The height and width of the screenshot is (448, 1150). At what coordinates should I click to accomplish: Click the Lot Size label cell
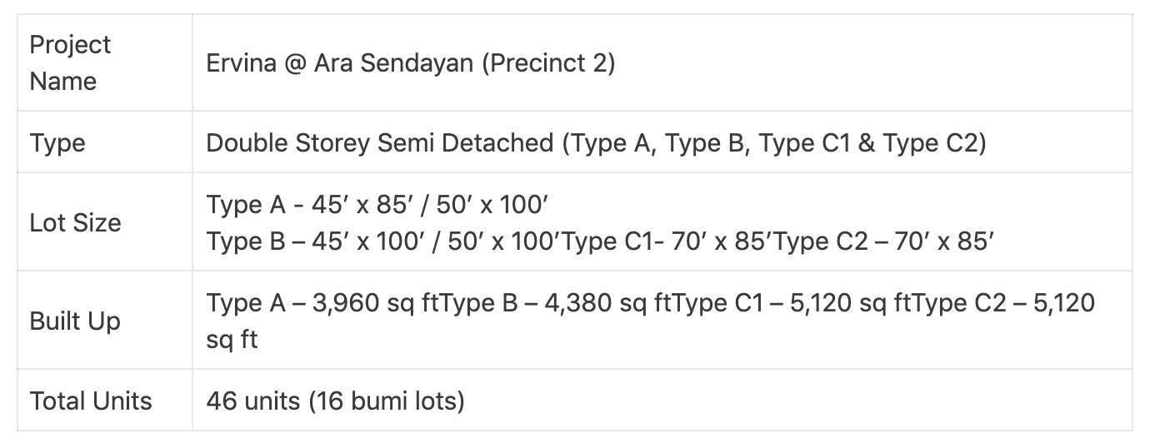tap(105, 222)
